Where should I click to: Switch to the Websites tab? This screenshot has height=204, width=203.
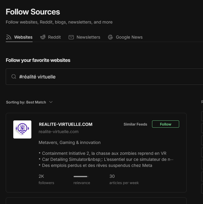(x=19, y=37)
